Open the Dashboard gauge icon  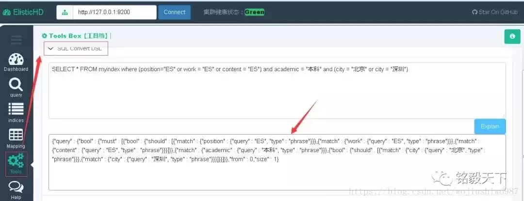[16, 60]
